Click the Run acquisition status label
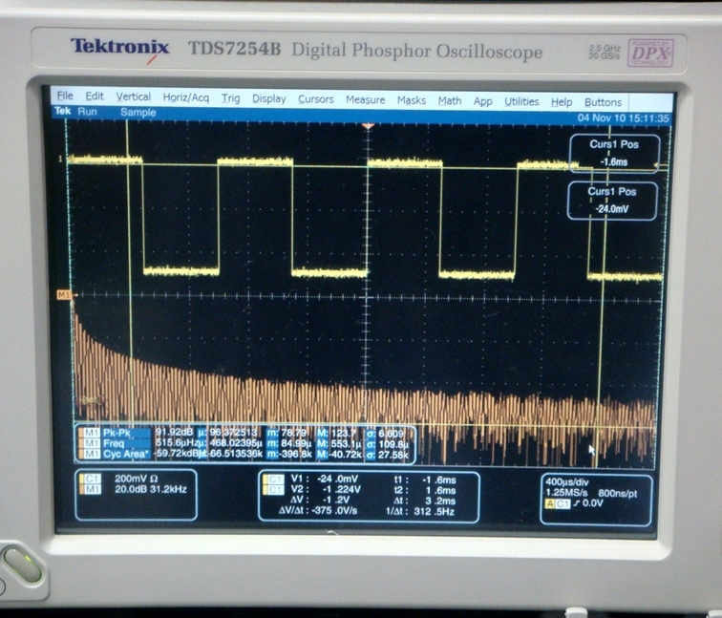The image size is (722, 618). [87, 112]
